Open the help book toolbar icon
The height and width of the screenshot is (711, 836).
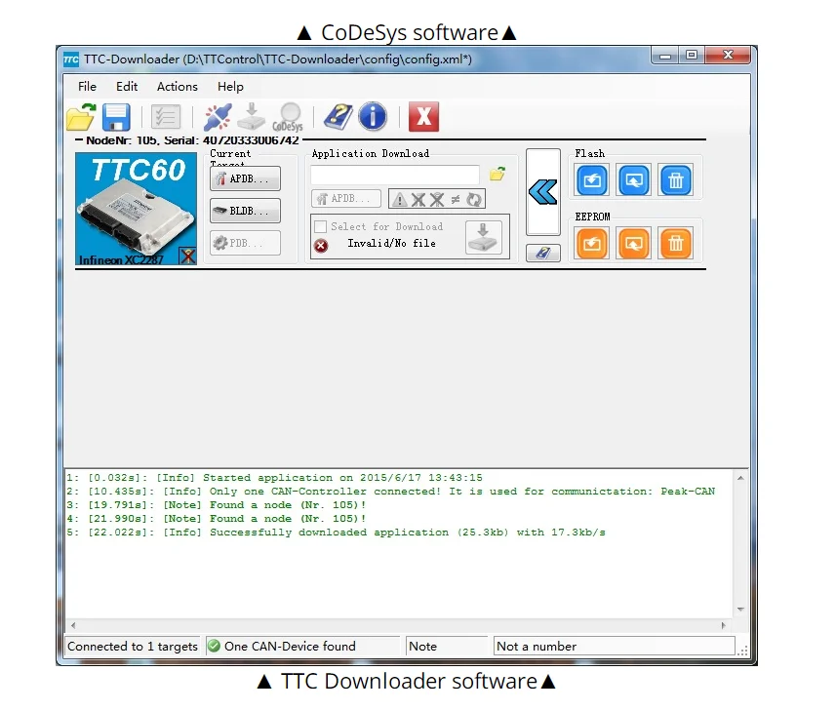pyautogui.click(x=338, y=117)
